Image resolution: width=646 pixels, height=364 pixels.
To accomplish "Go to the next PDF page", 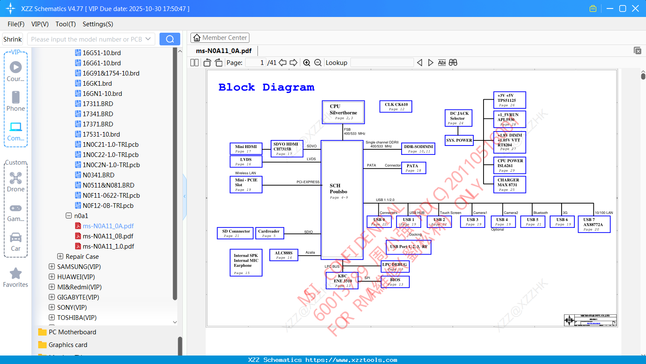I will [294, 63].
